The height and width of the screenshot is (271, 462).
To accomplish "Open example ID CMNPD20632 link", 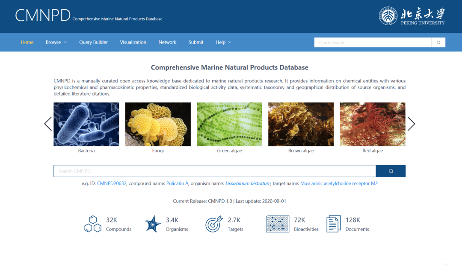I will click(x=112, y=184).
